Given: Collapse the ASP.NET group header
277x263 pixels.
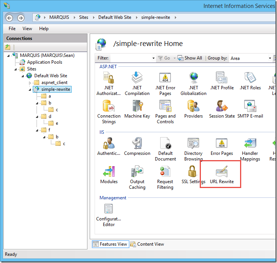Looking at the screenshot, I should (108, 67).
